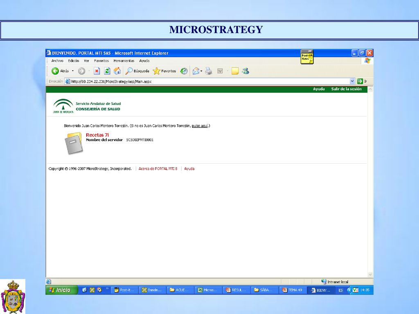Expand hidden tray icons arrow
419x314 pixels.
coord(349,290)
